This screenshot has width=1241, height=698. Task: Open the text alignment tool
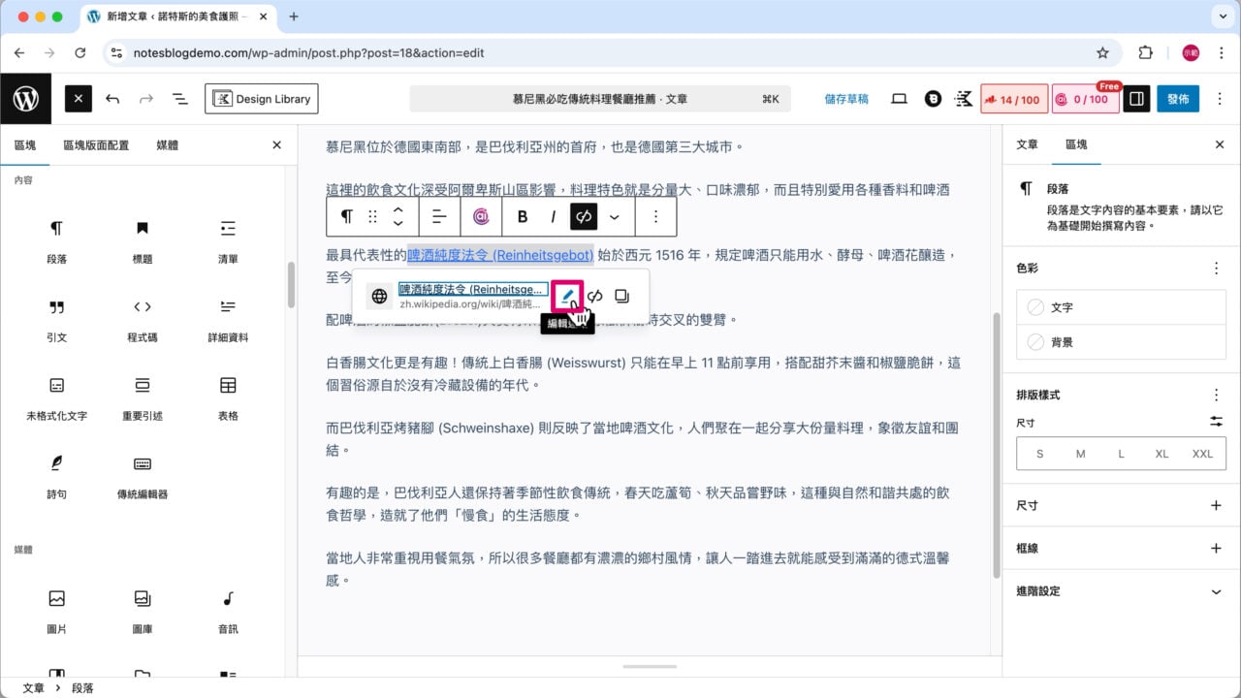[439, 217]
